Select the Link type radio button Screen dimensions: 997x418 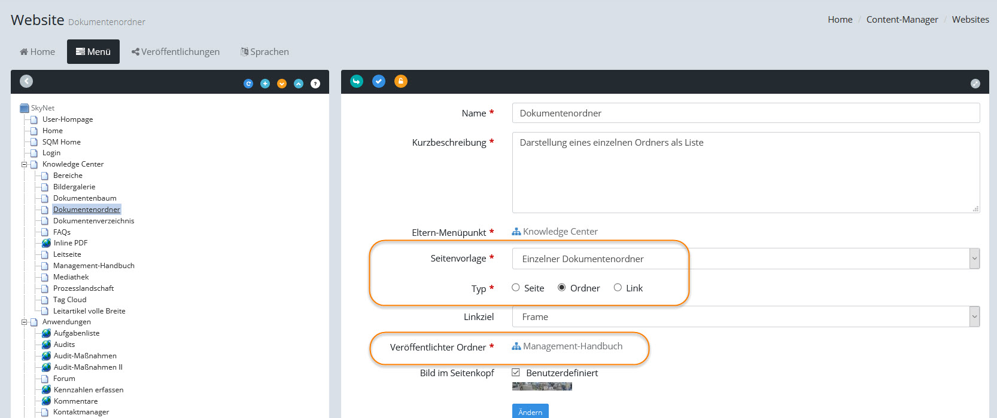tap(618, 288)
